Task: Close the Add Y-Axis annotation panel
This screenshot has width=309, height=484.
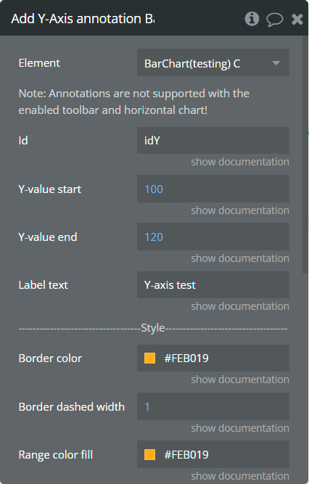Action: point(297,19)
